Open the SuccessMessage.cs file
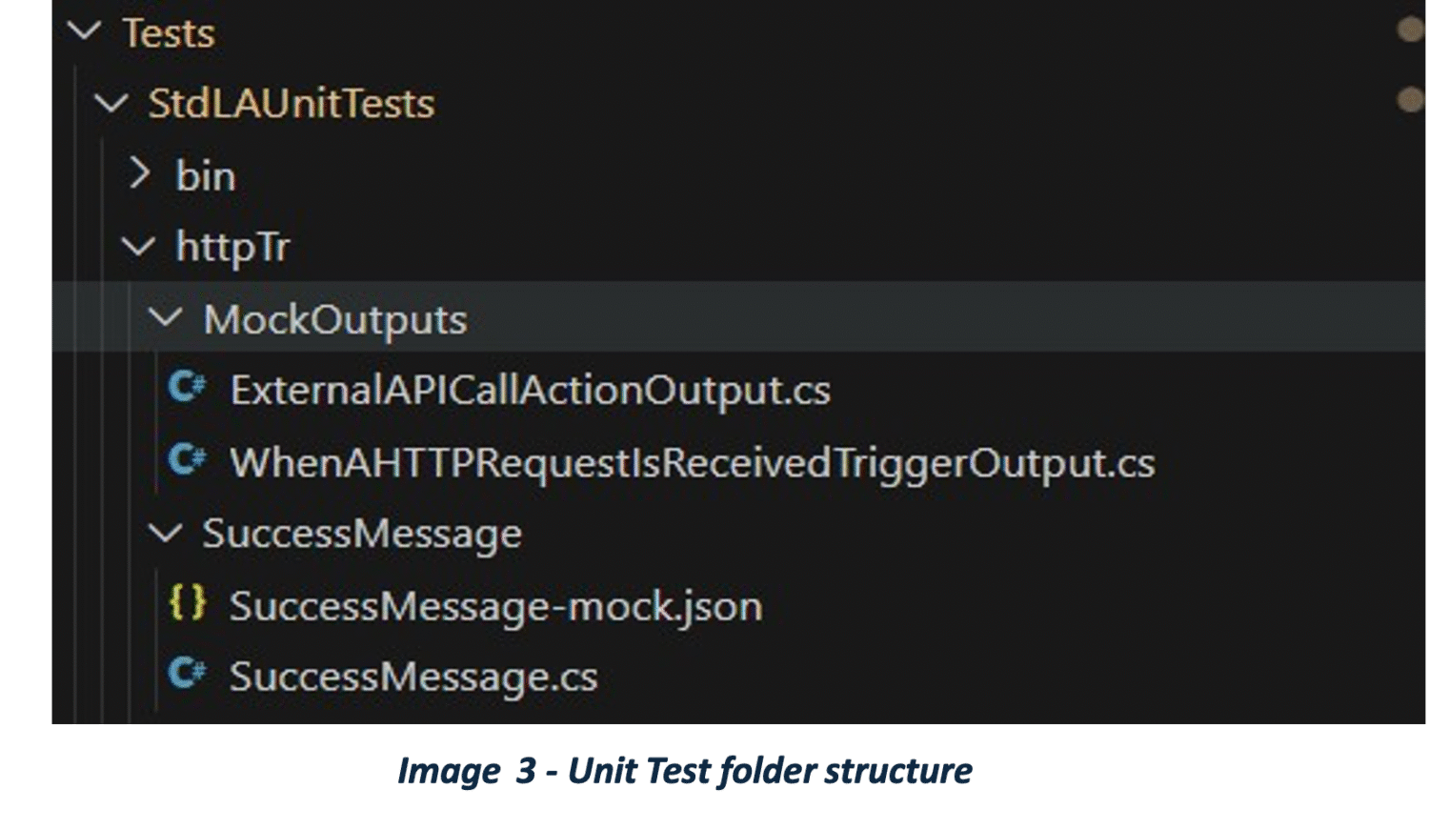This screenshot has height=829, width=1429. pyautogui.click(x=413, y=677)
